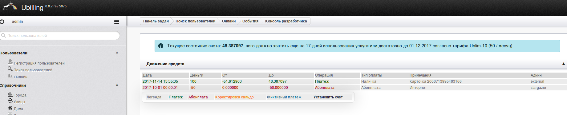Open Консоль разработчика tab

[286, 21]
